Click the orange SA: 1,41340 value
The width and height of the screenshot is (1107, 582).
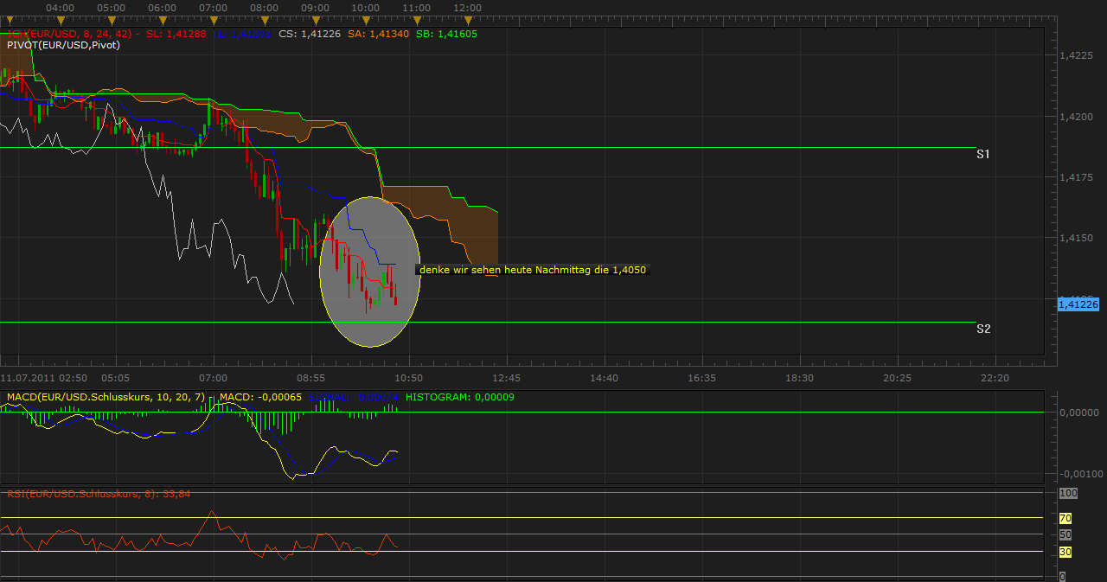click(x=377, y=33)
